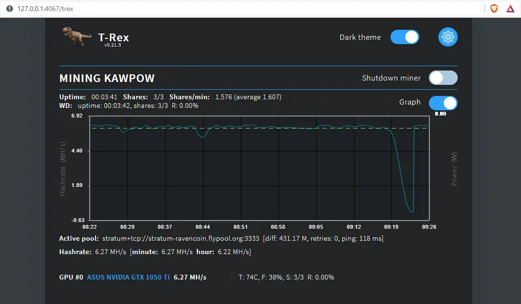Click the MINING KAWPOW heading
The height and width of the screenshot is (304, 521).
point(107,78)
